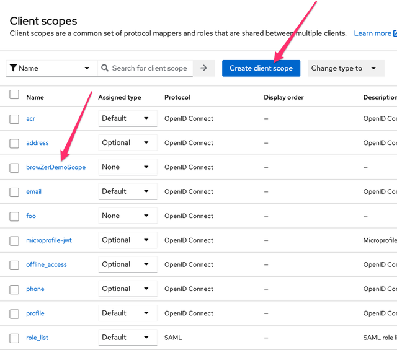Open the microprofile-jwt client scope
Screen dimensions: 397x358
(x=49, y=240)
